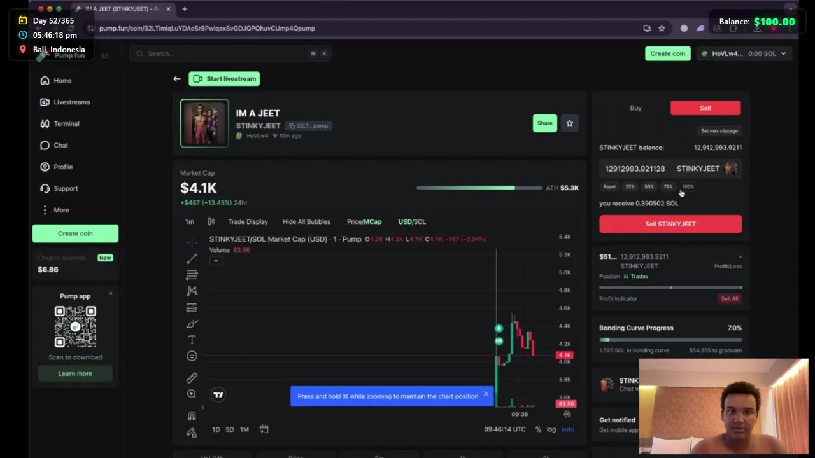Open Profile in the sidebar
This screenshot has height=458, width=815.
click(x=57, y=167)
